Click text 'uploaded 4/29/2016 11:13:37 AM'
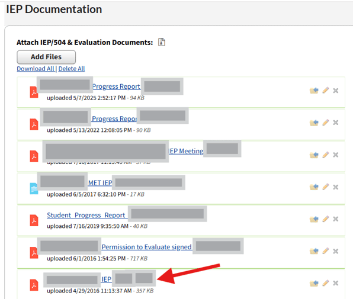The image size is (353, 299). [x=89, y=291]
